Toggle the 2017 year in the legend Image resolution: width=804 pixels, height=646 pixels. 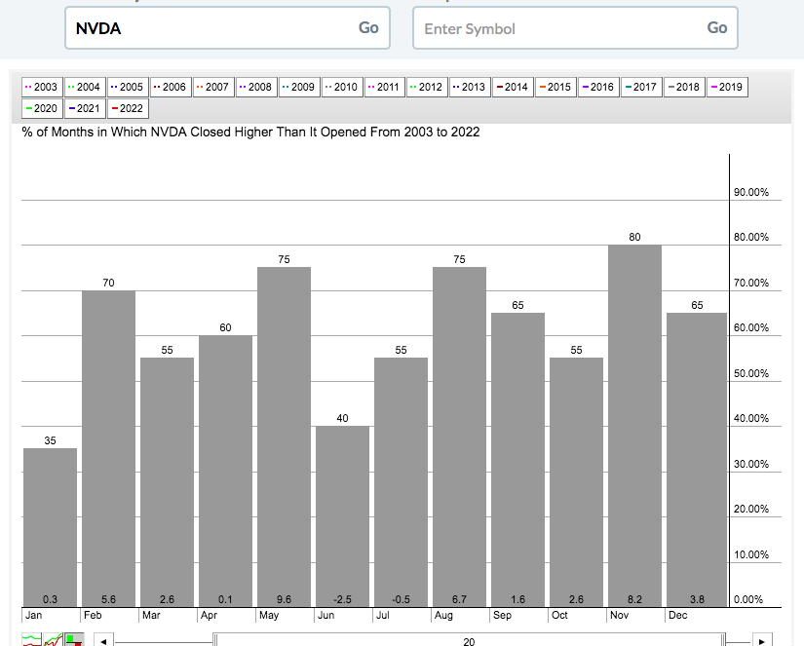(642, 87)
